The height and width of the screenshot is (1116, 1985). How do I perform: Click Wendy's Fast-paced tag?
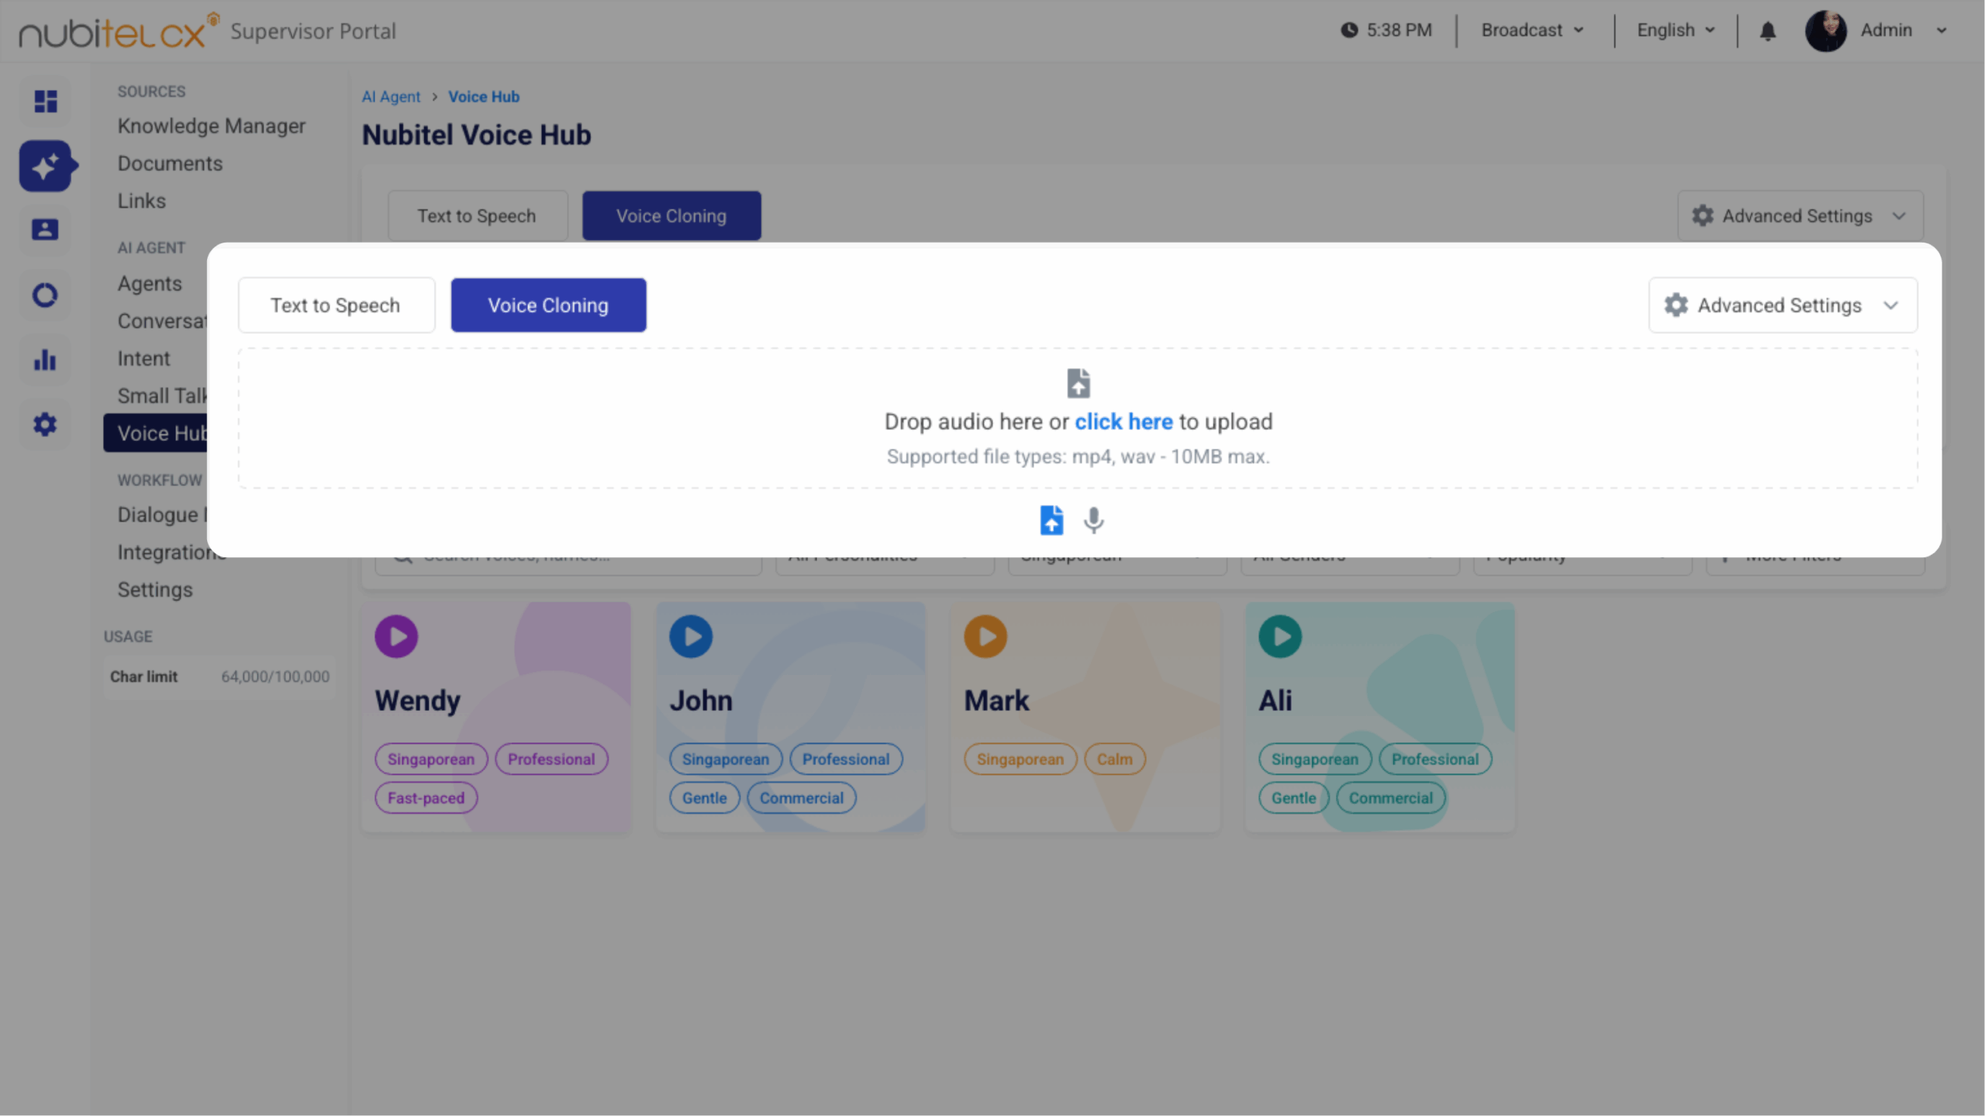pyautogui.click(x=426, y=797)
